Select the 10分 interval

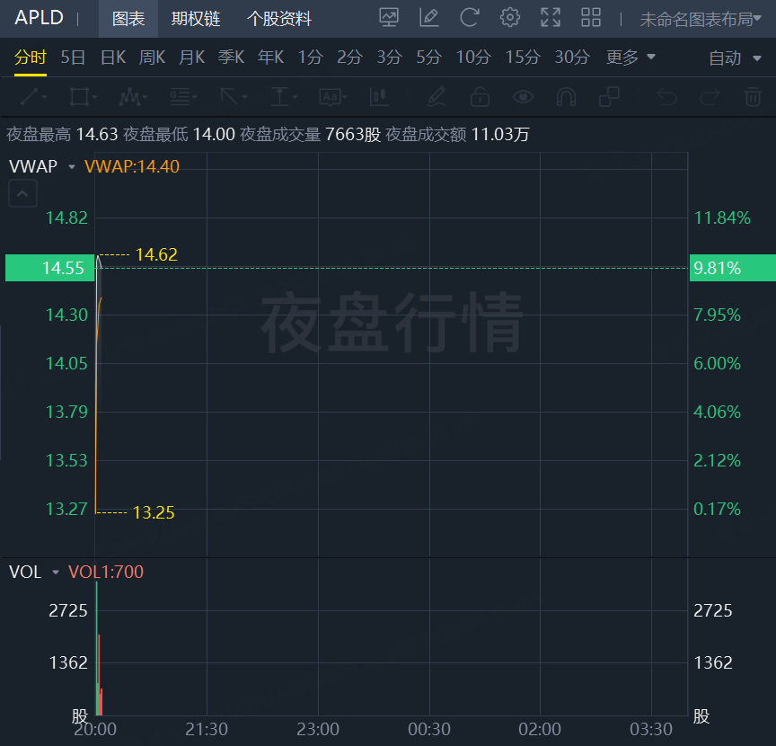coord(473,58)
